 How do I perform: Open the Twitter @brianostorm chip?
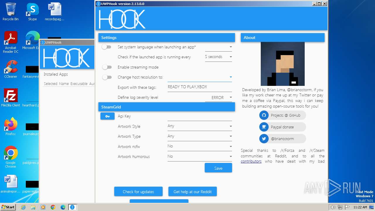tap(282, 139)
